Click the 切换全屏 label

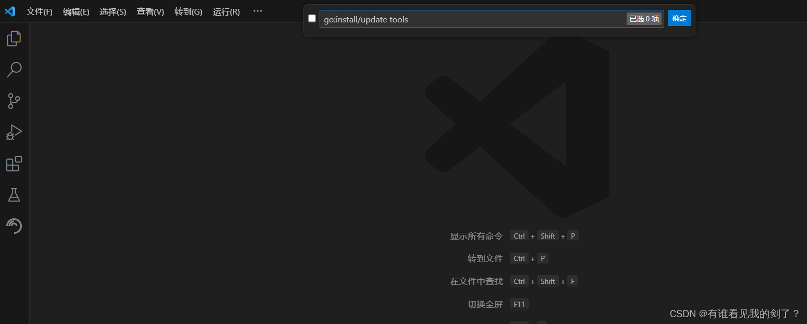[x=485, y=304]
